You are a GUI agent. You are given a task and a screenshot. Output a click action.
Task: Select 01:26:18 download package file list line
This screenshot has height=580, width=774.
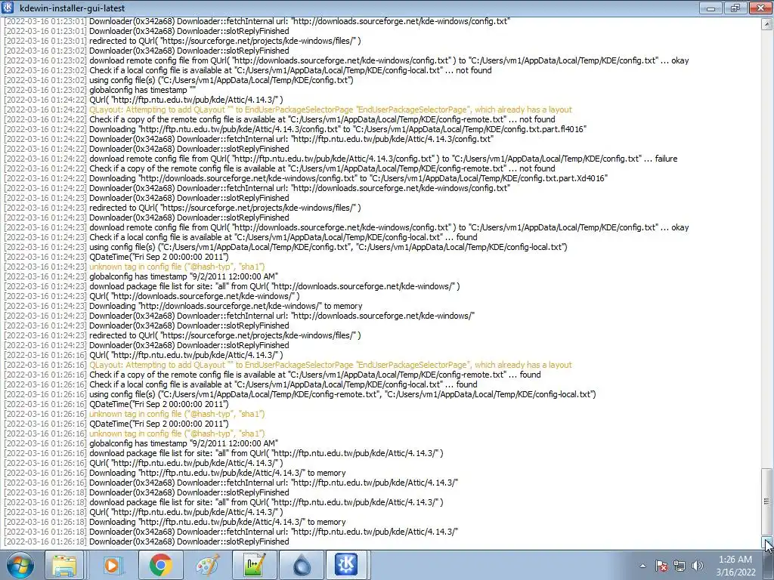[x=224, y=502]
